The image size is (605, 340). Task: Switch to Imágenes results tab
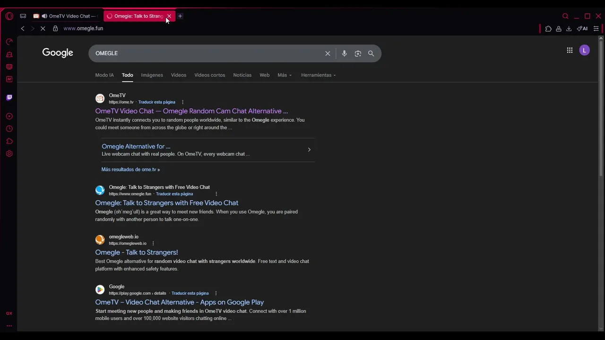tap(152, 75)
